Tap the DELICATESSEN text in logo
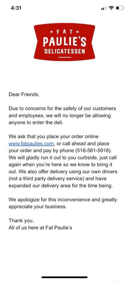 click(x=65, y=52)
